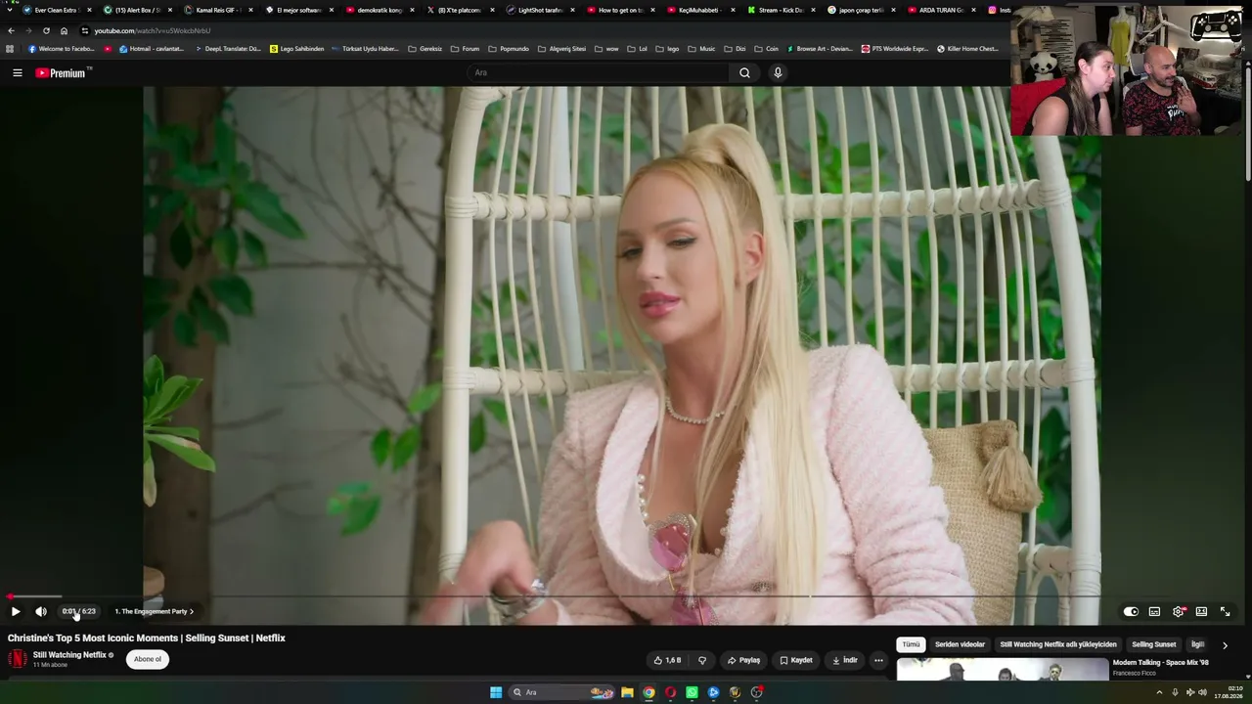Open the 'Modern Talking - Space Mix '98' title
The height and width of the screenshot is (704, 1252).
(x=1161, y=663)
